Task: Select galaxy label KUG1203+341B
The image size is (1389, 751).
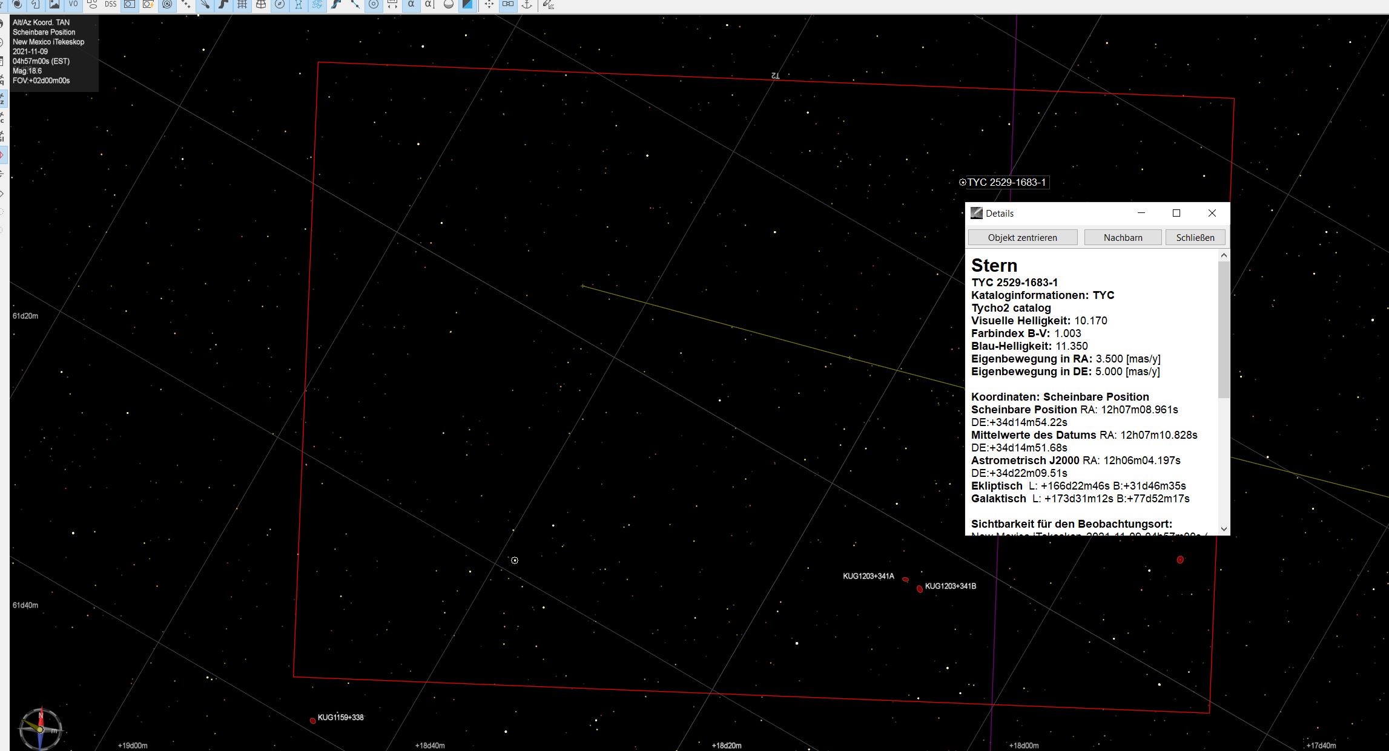Action: coord(951,586)
